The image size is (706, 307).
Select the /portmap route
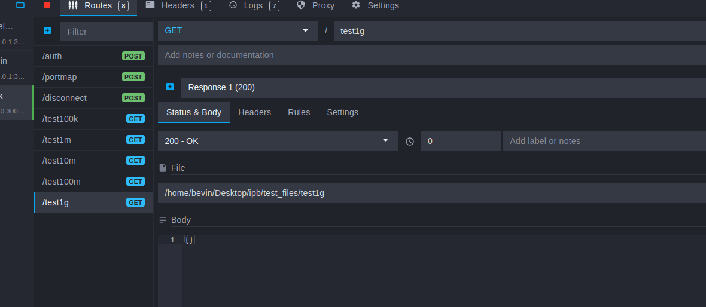click(94, 77)
